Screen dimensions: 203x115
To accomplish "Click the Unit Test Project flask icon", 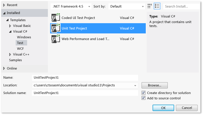I will coord(56,28).
